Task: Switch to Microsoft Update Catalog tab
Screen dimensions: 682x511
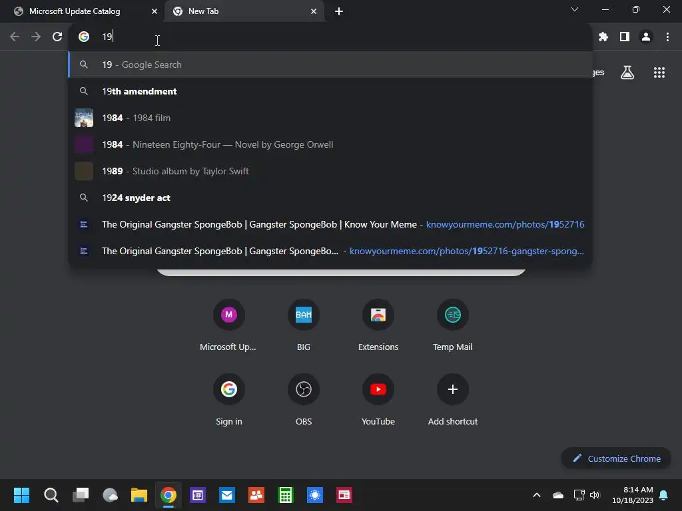Action: pos(75,11)
